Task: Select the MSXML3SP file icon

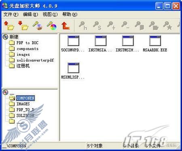Action: 73,68
